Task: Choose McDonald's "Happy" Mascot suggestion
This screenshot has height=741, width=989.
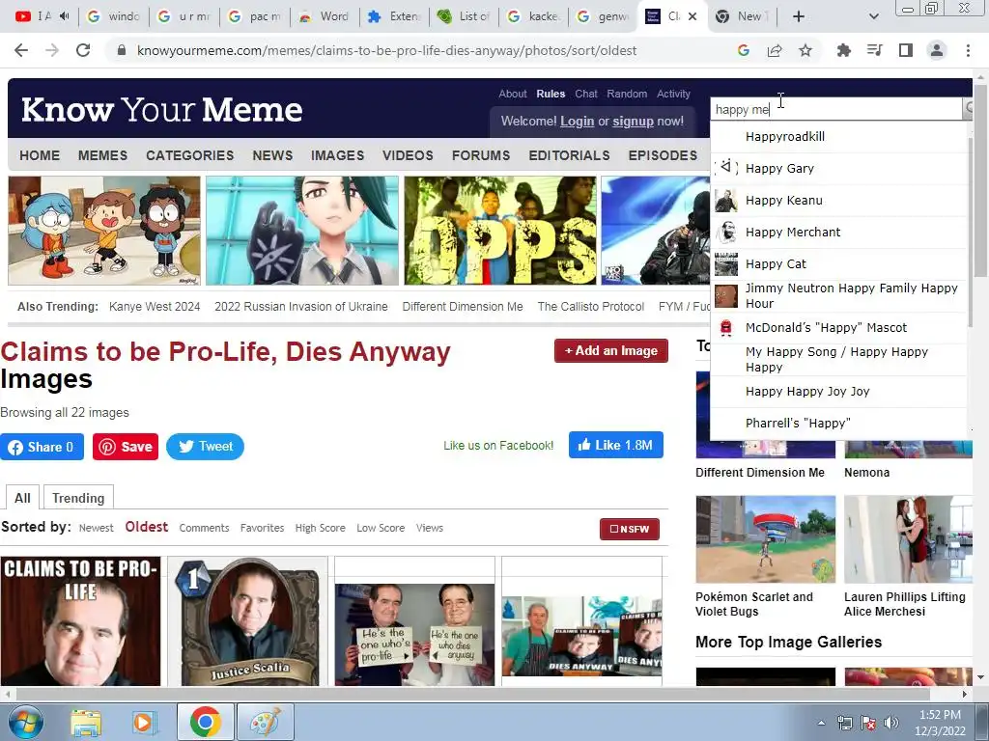Action: (x=839, y=328)
